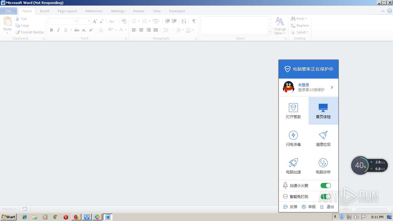Click the Copy icon in Clipboard
Viewport: 393px width, 221px height.
tap(18, 25)
